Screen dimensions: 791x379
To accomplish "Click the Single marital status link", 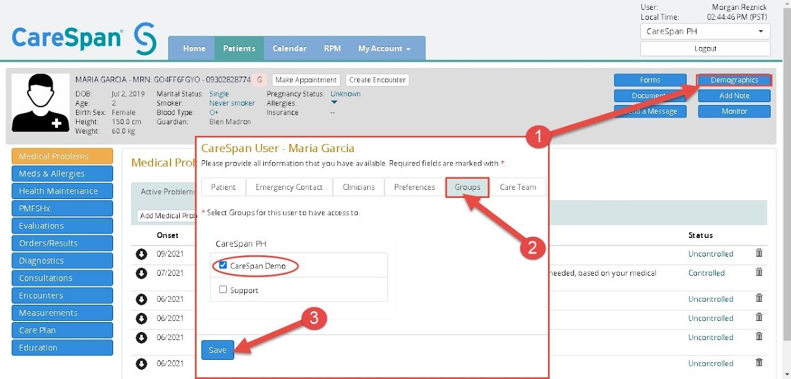I will click(x=219, y=94).
